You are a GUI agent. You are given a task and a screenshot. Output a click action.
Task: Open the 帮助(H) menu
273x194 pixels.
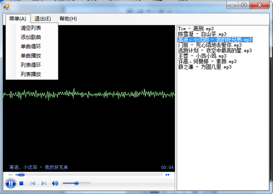coord(68,18)
